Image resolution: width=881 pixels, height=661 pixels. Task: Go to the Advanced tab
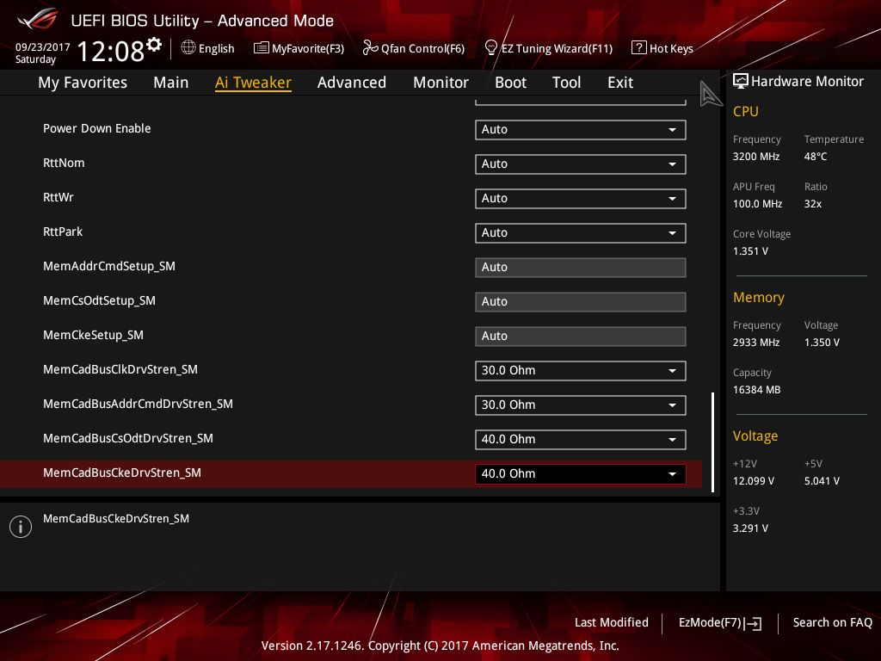tap(352, 83)
